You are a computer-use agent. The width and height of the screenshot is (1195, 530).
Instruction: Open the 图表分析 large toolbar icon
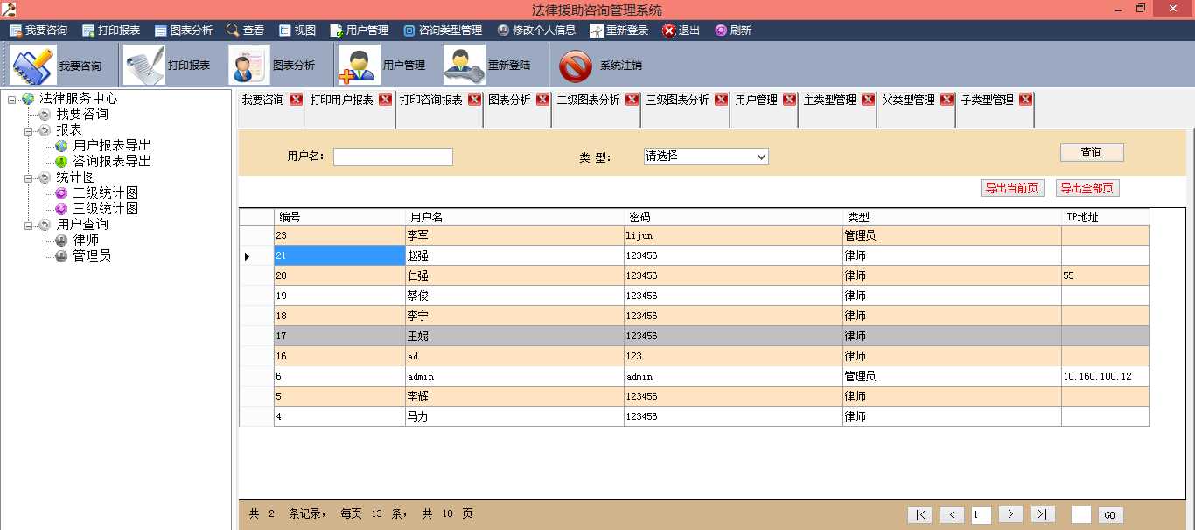249,65
